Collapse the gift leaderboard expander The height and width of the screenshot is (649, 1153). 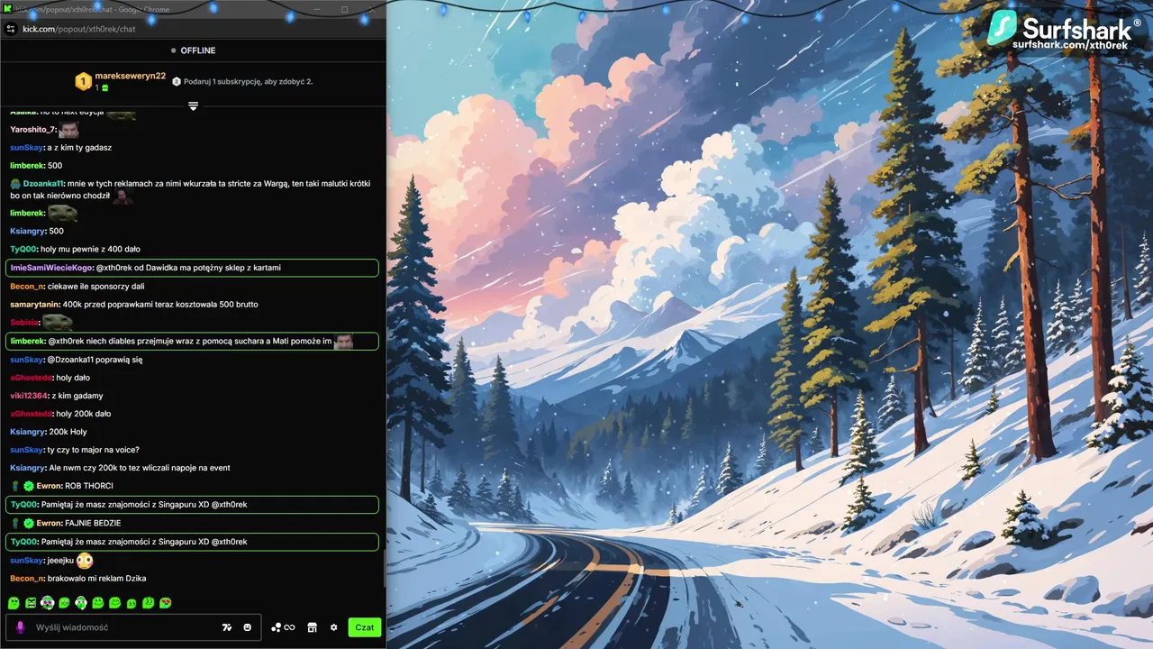click(193, 105)
